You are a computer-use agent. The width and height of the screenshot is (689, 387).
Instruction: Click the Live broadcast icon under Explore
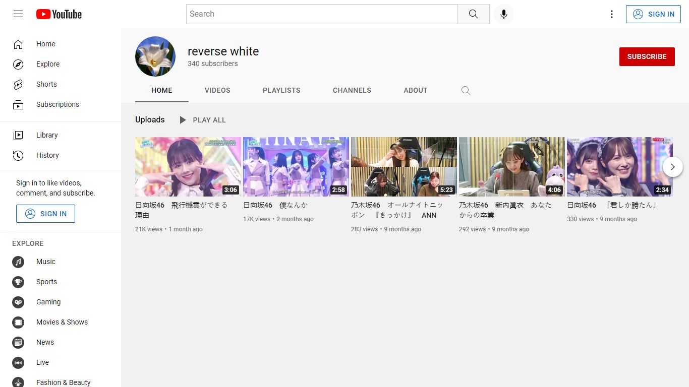(18, 362)
